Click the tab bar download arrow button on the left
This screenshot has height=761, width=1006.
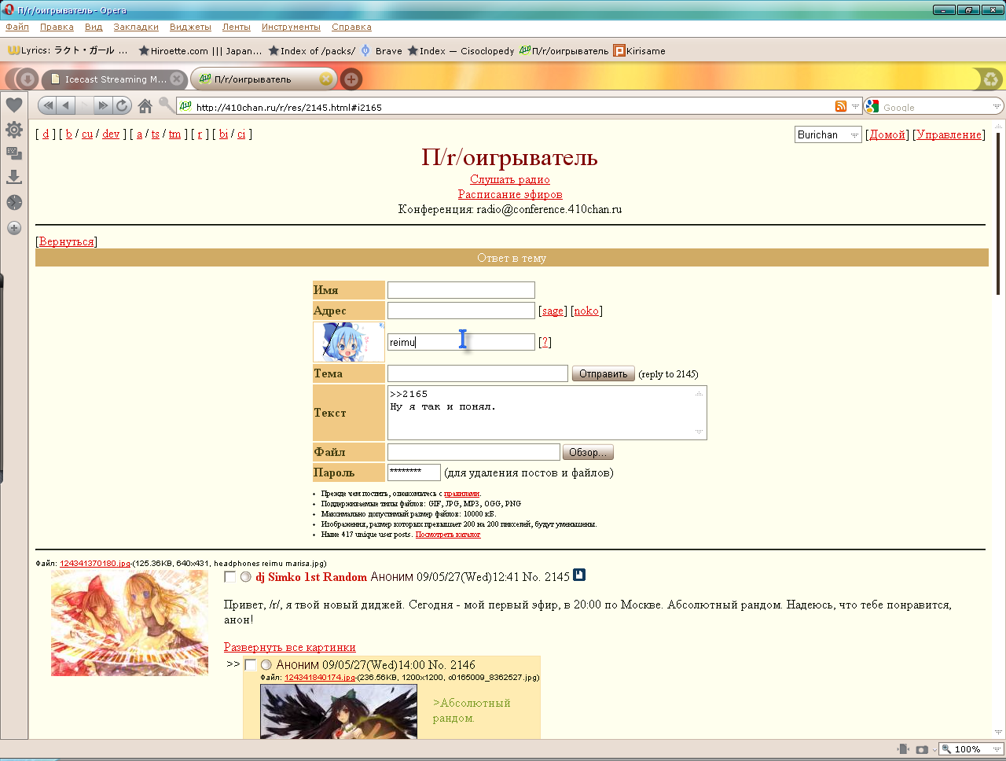pos(28,79)
